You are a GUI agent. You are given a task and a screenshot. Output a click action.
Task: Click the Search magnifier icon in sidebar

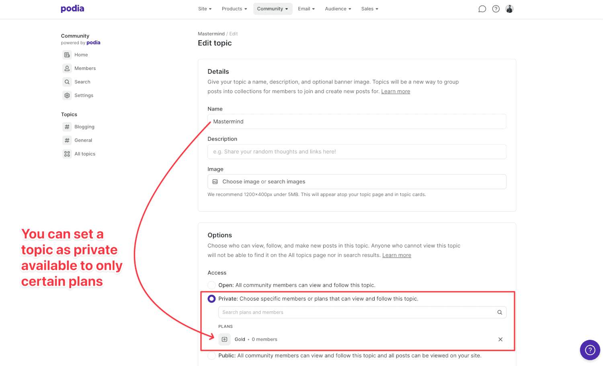click(x=67, y=82)
